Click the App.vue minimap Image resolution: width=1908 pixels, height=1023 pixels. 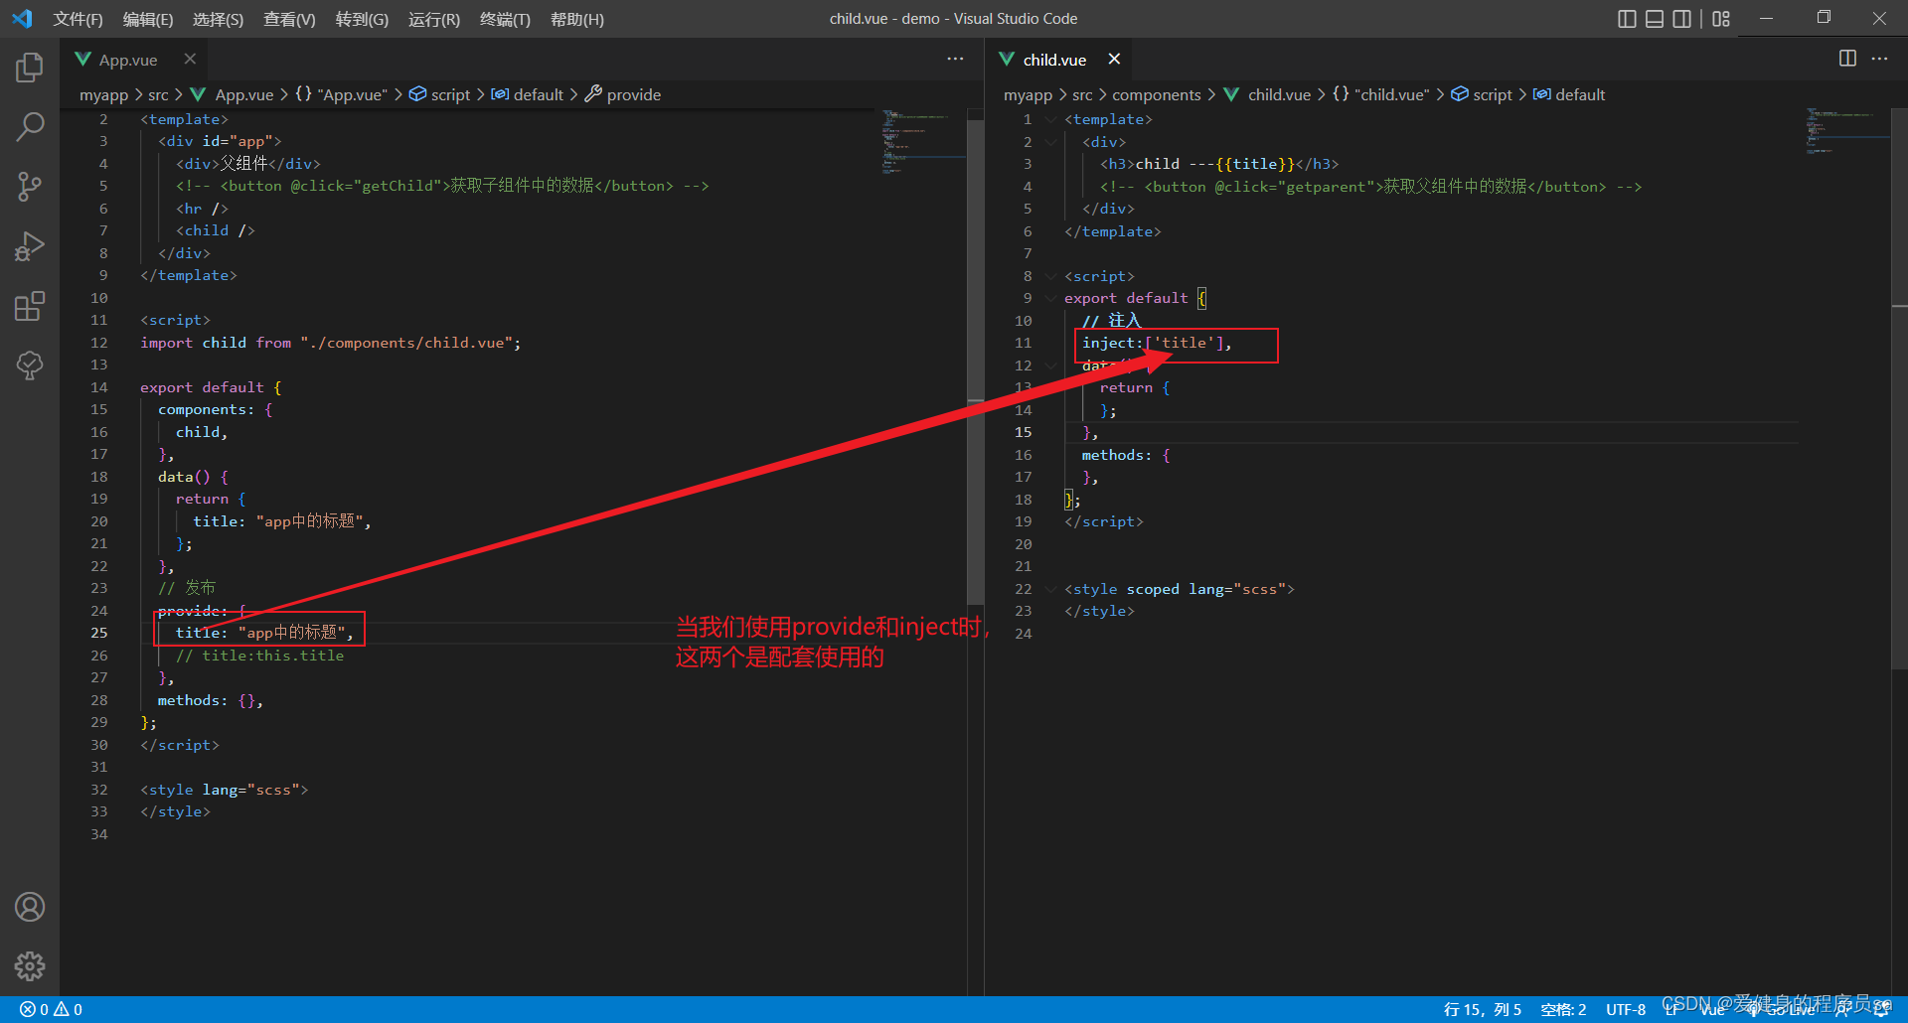(x=922, y=144)
